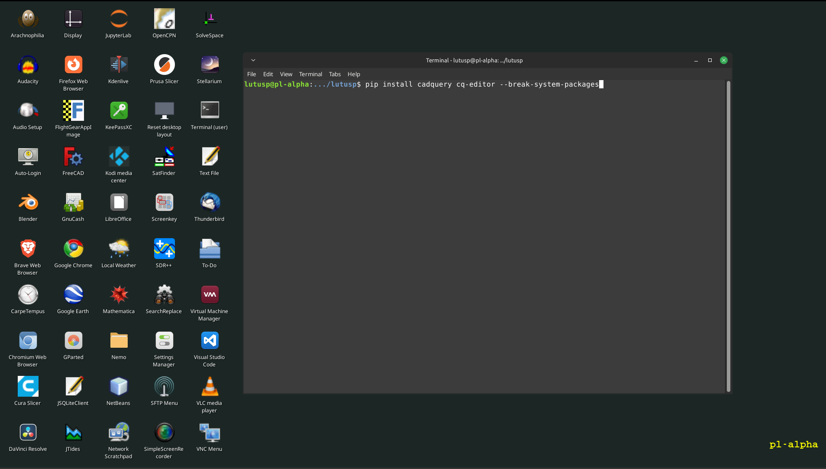The width and height of the screenshot is (826, 469).
Task: Open the Settings Manager icon
Action: [x=164, y=341]
